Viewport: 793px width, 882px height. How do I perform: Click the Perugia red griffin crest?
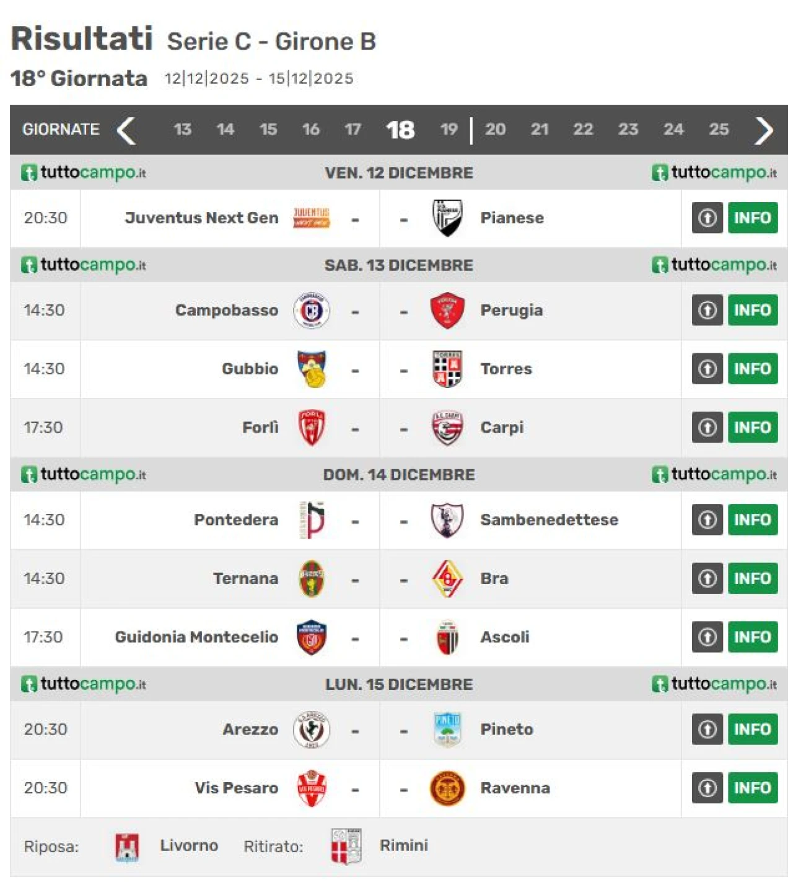447,311
